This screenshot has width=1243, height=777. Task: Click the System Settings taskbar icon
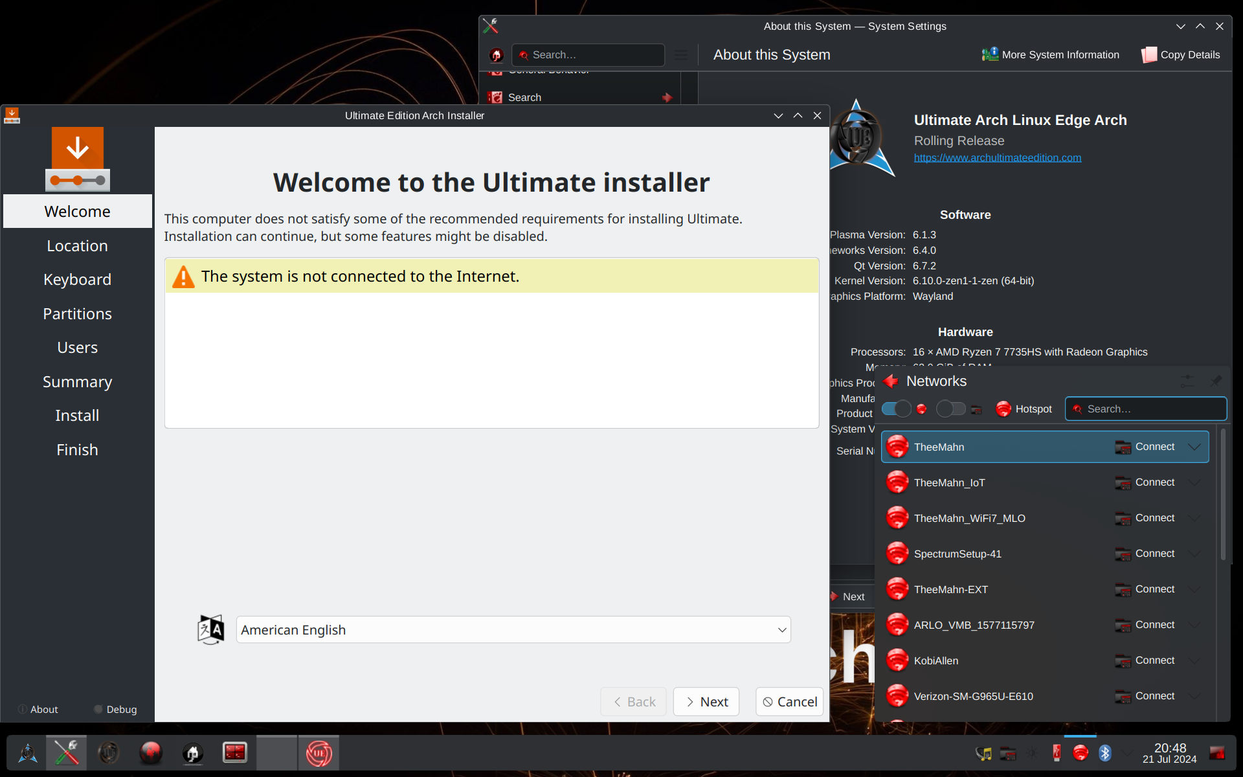click(66, 752)
